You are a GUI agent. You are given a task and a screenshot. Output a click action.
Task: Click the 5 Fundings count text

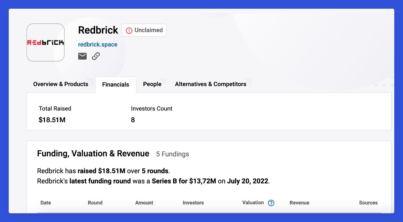173,154
